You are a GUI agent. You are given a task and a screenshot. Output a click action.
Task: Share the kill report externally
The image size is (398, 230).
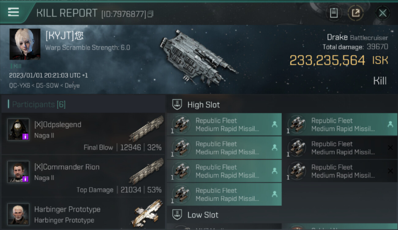[x=355, y=13]
